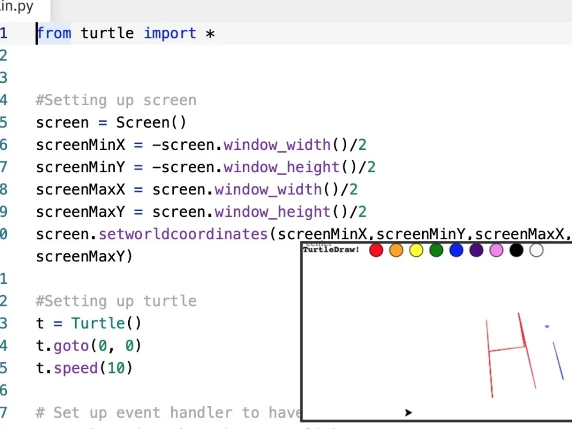Select the green paint circle

[436, 250]
